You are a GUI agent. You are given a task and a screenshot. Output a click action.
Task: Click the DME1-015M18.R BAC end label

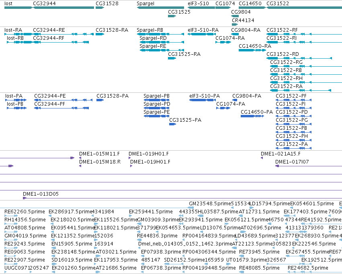point(100,162)
